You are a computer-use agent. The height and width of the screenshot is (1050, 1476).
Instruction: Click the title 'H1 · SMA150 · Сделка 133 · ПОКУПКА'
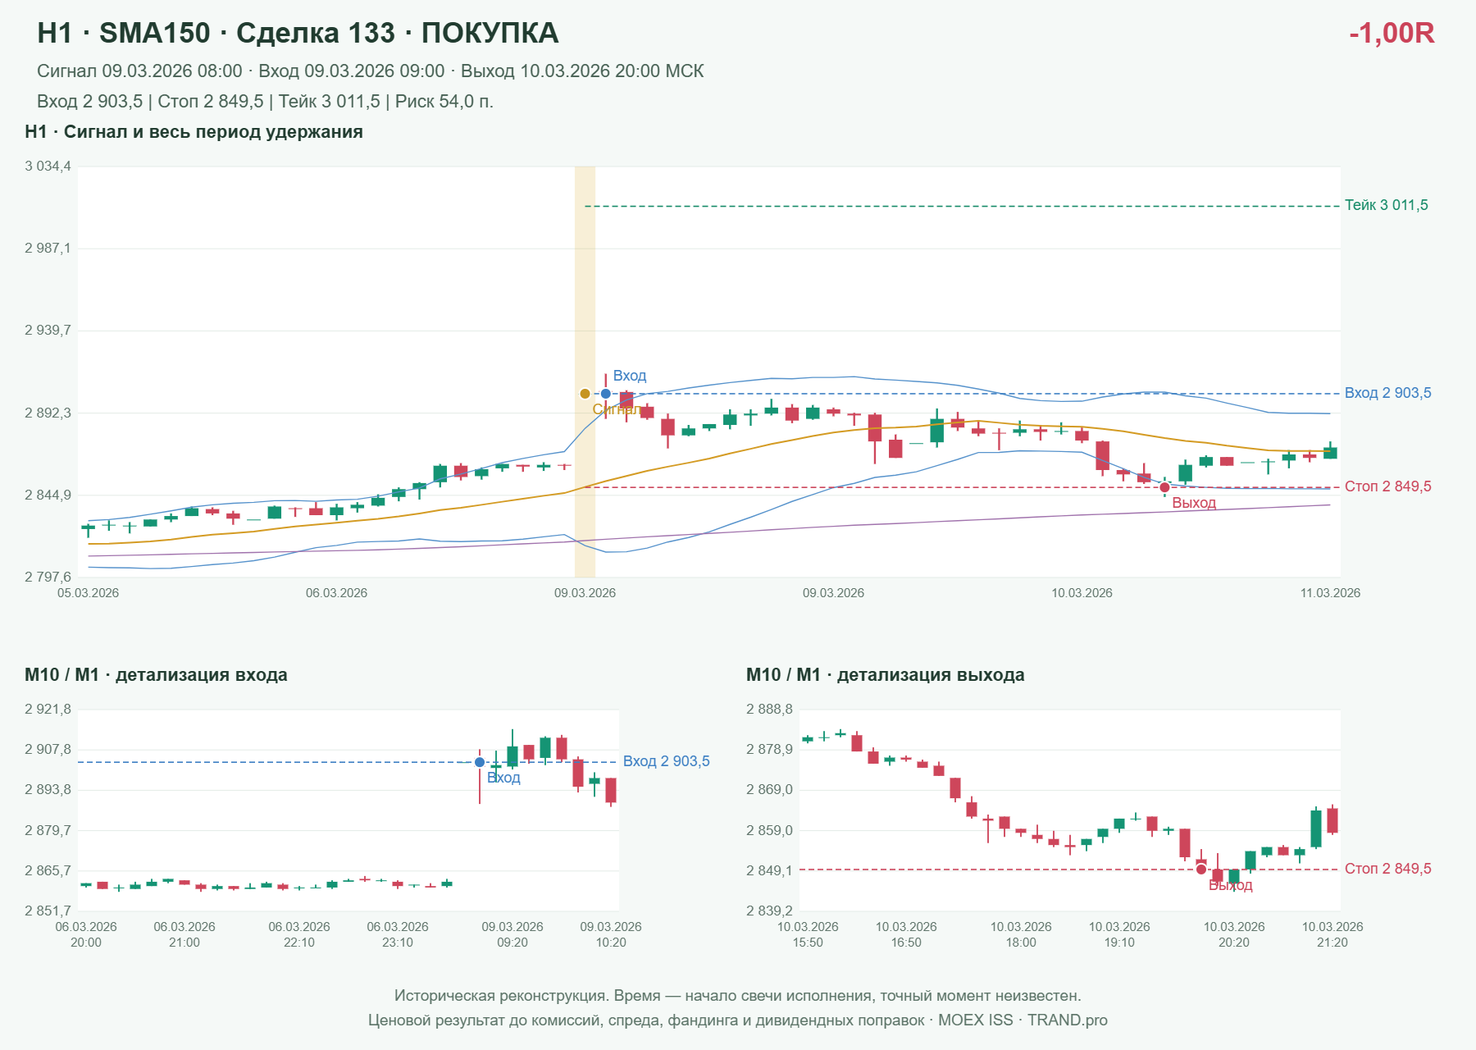click(x=298, y=33)
